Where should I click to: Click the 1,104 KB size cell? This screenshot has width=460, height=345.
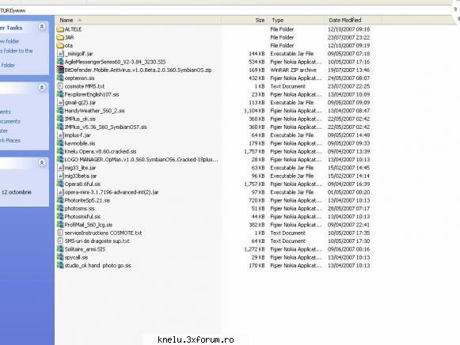(x=254, y=111)
